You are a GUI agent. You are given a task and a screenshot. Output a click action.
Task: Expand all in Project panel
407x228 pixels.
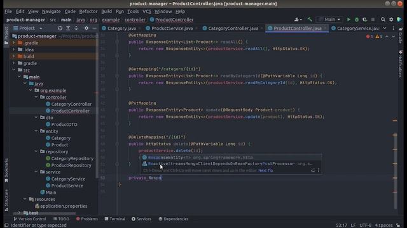68,28
